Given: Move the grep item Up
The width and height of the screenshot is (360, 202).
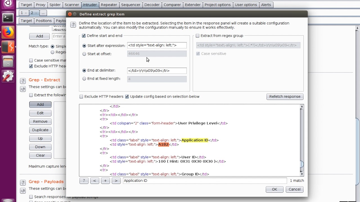Looking at the screenshot, I should [40, 139].
